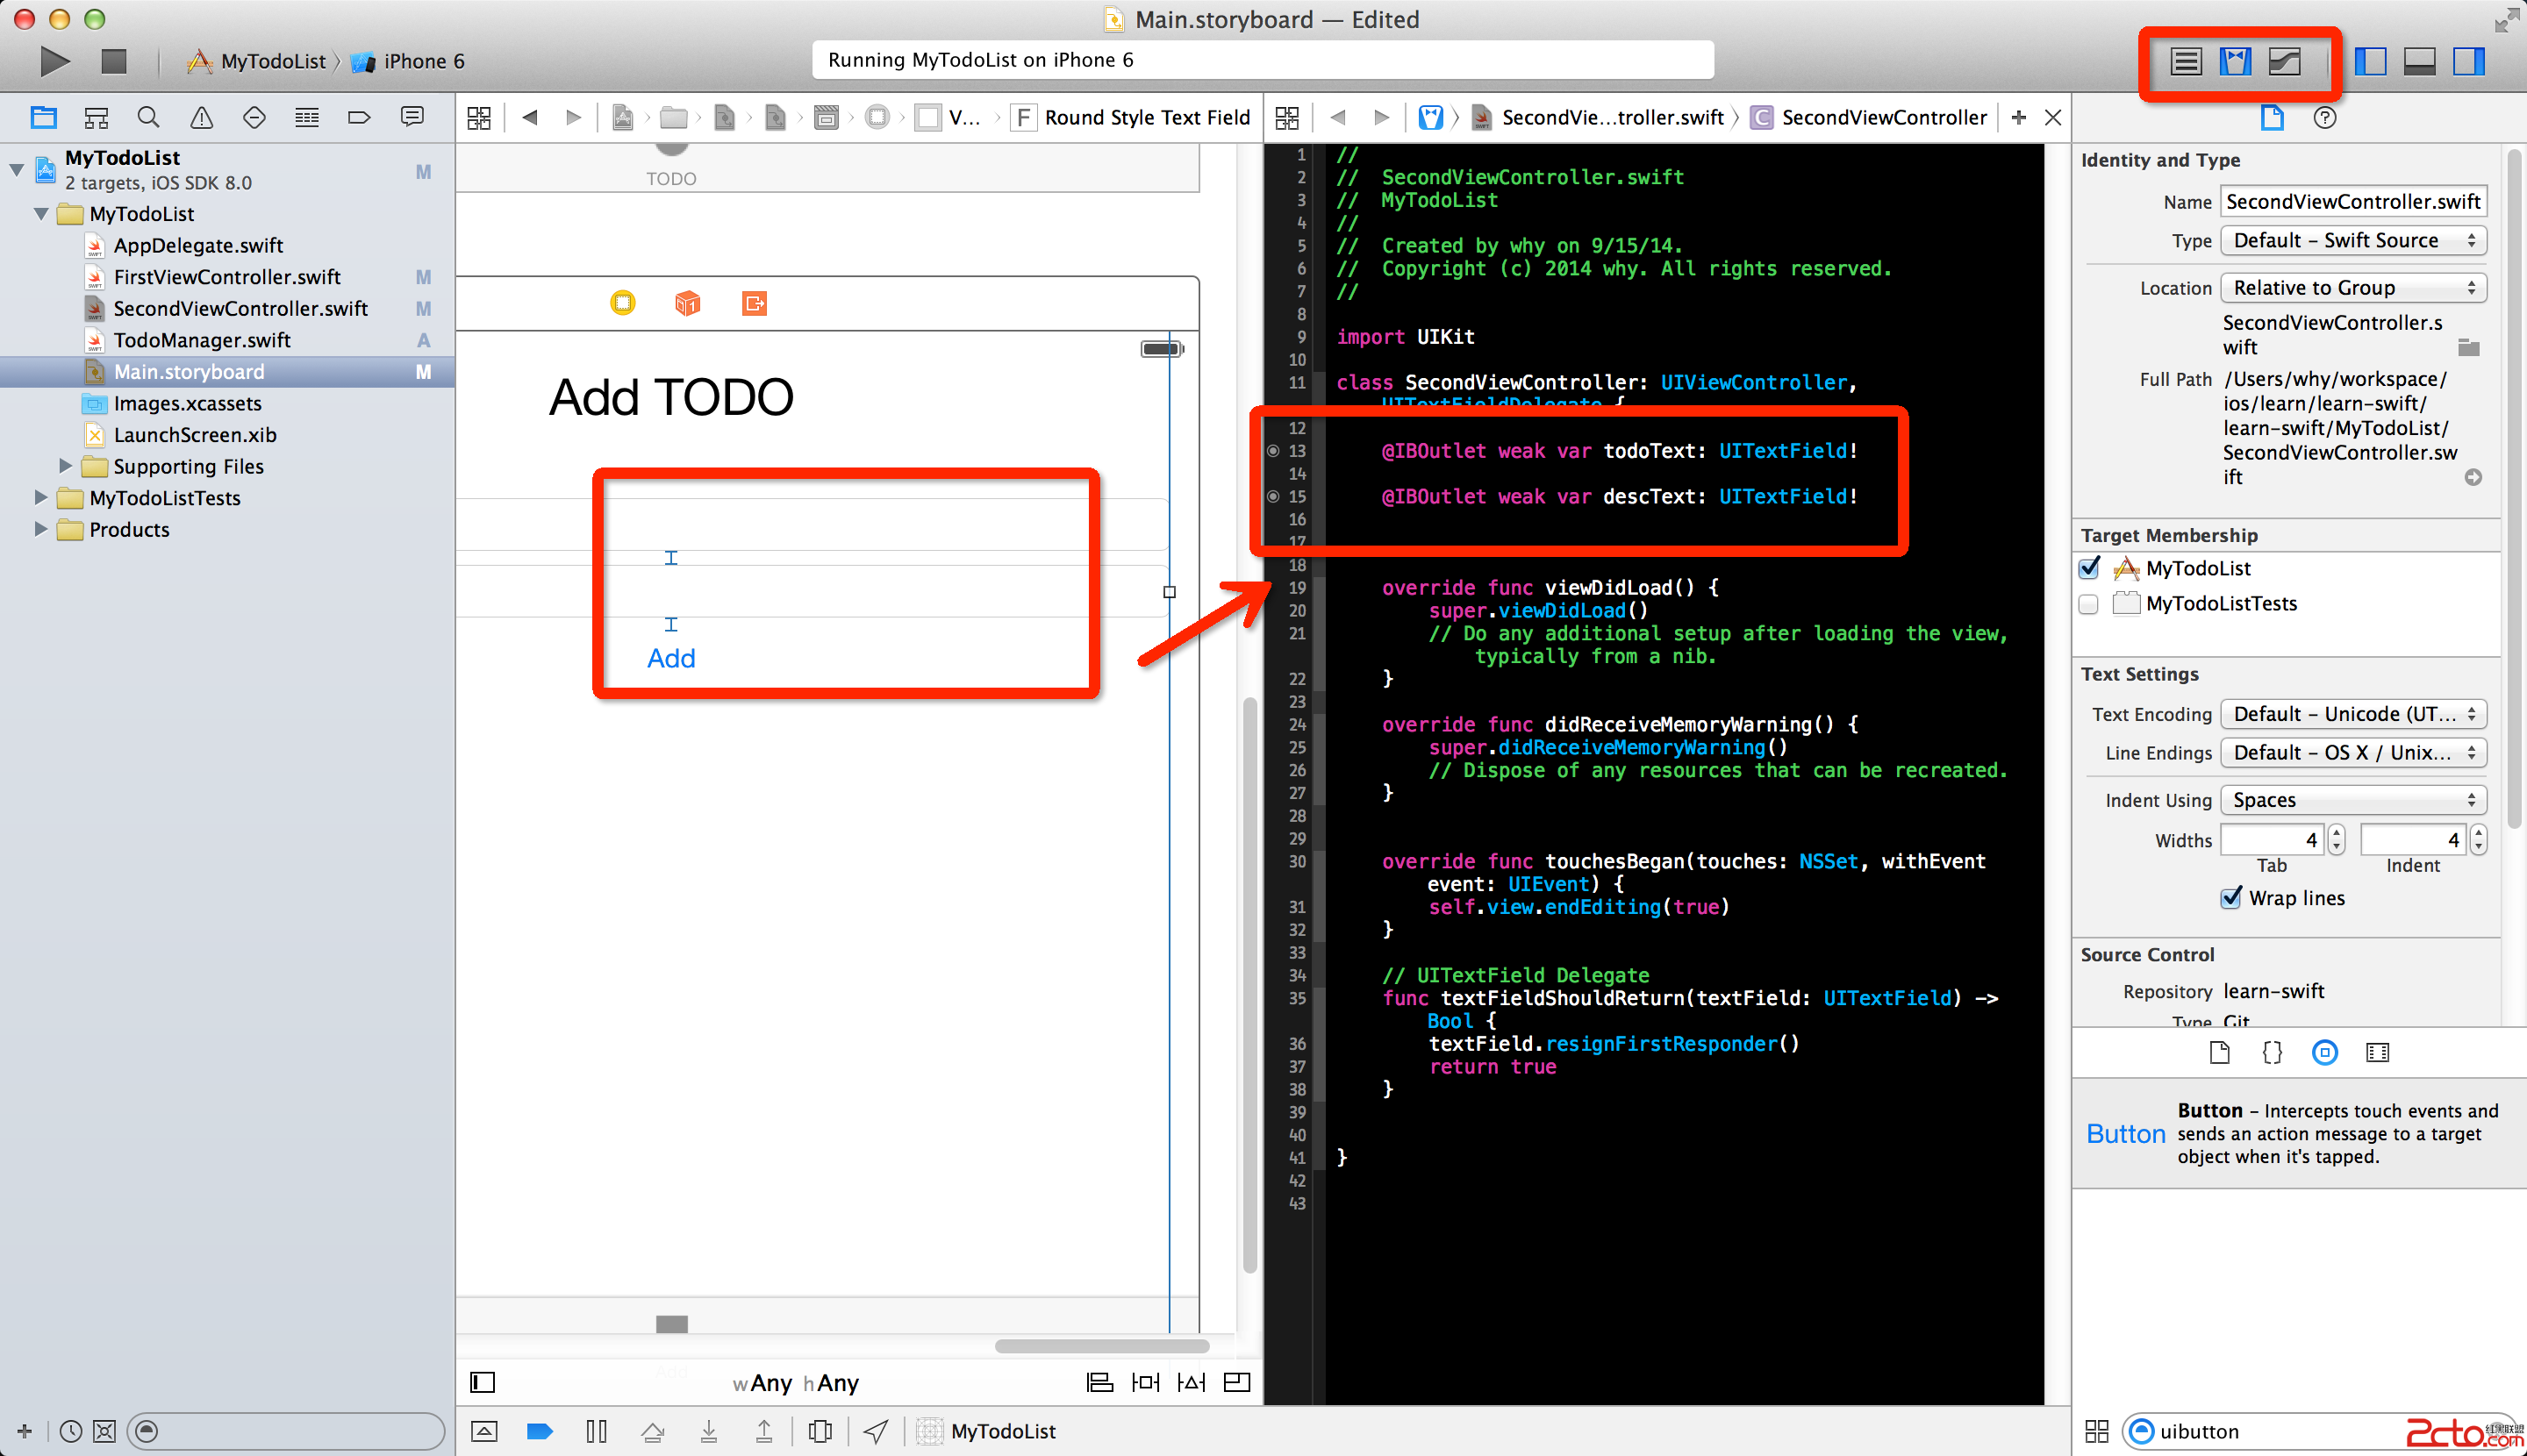Show the Quick Help inspector
2527x1456 pixels.
click(2325, 117)
